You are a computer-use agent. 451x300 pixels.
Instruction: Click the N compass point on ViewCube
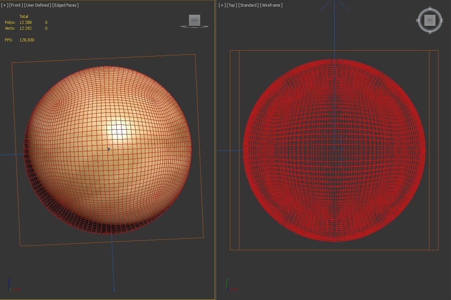(430, 8)
